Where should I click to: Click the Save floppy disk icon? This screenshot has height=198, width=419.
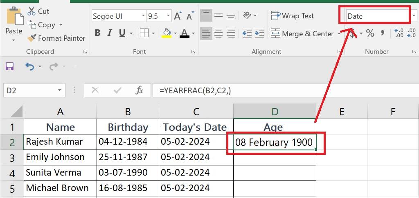tap(9, 66)
